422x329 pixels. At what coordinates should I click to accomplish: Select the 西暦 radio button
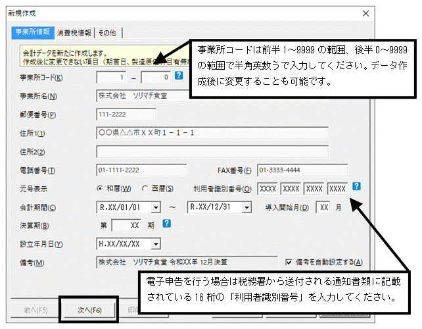click(x=145, y=188)
